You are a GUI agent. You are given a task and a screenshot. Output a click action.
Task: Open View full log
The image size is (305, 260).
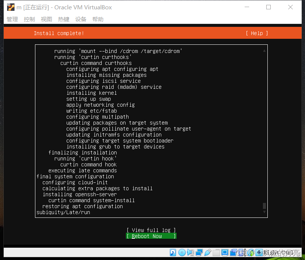[151, 230]
